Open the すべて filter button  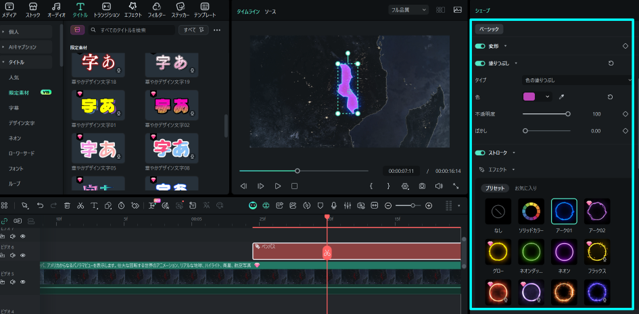pyautogui.click(x=193, y=30)
